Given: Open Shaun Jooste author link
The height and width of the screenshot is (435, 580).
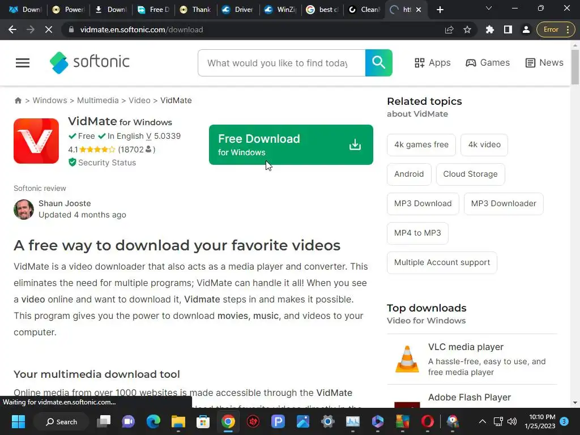Looking at the screenshot, I should [x=65, y=203].
